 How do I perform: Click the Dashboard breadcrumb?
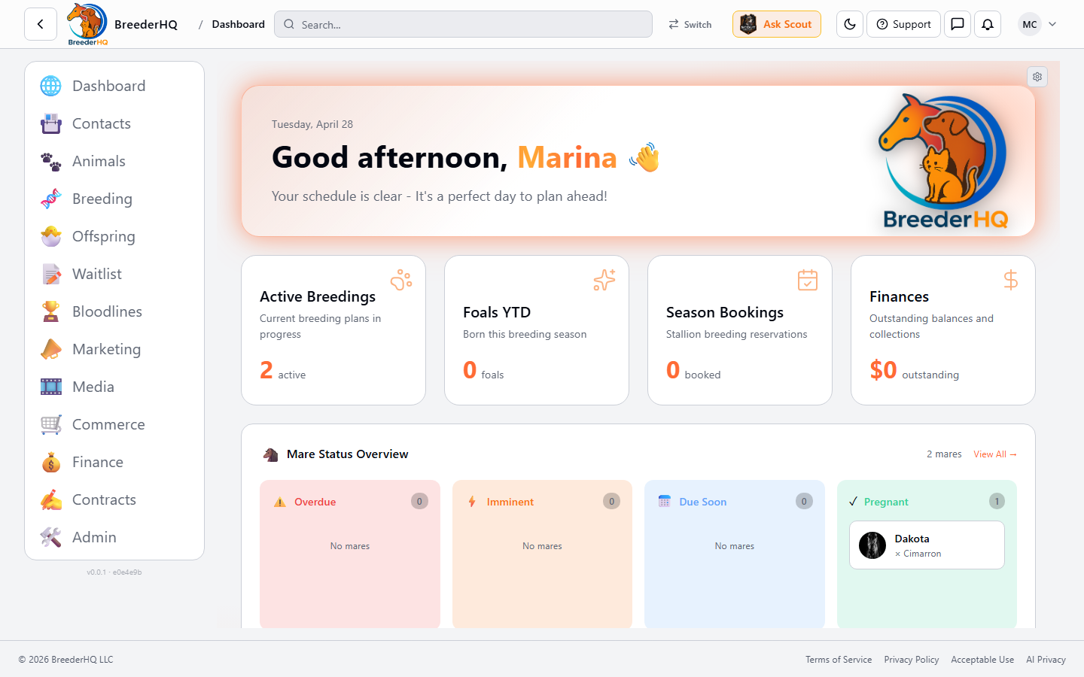(238, 24)
